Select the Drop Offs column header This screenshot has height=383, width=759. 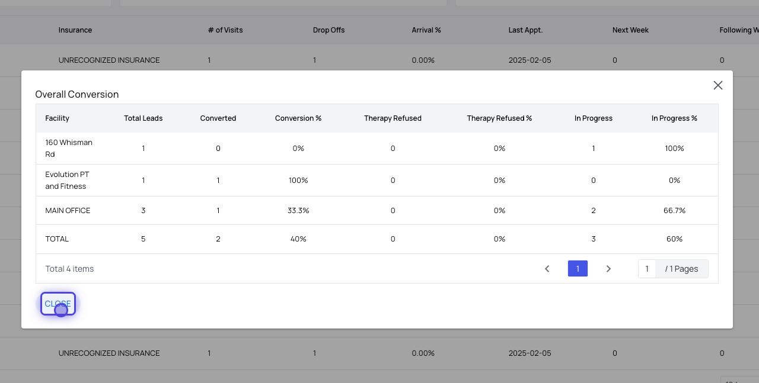pos(329,30)
